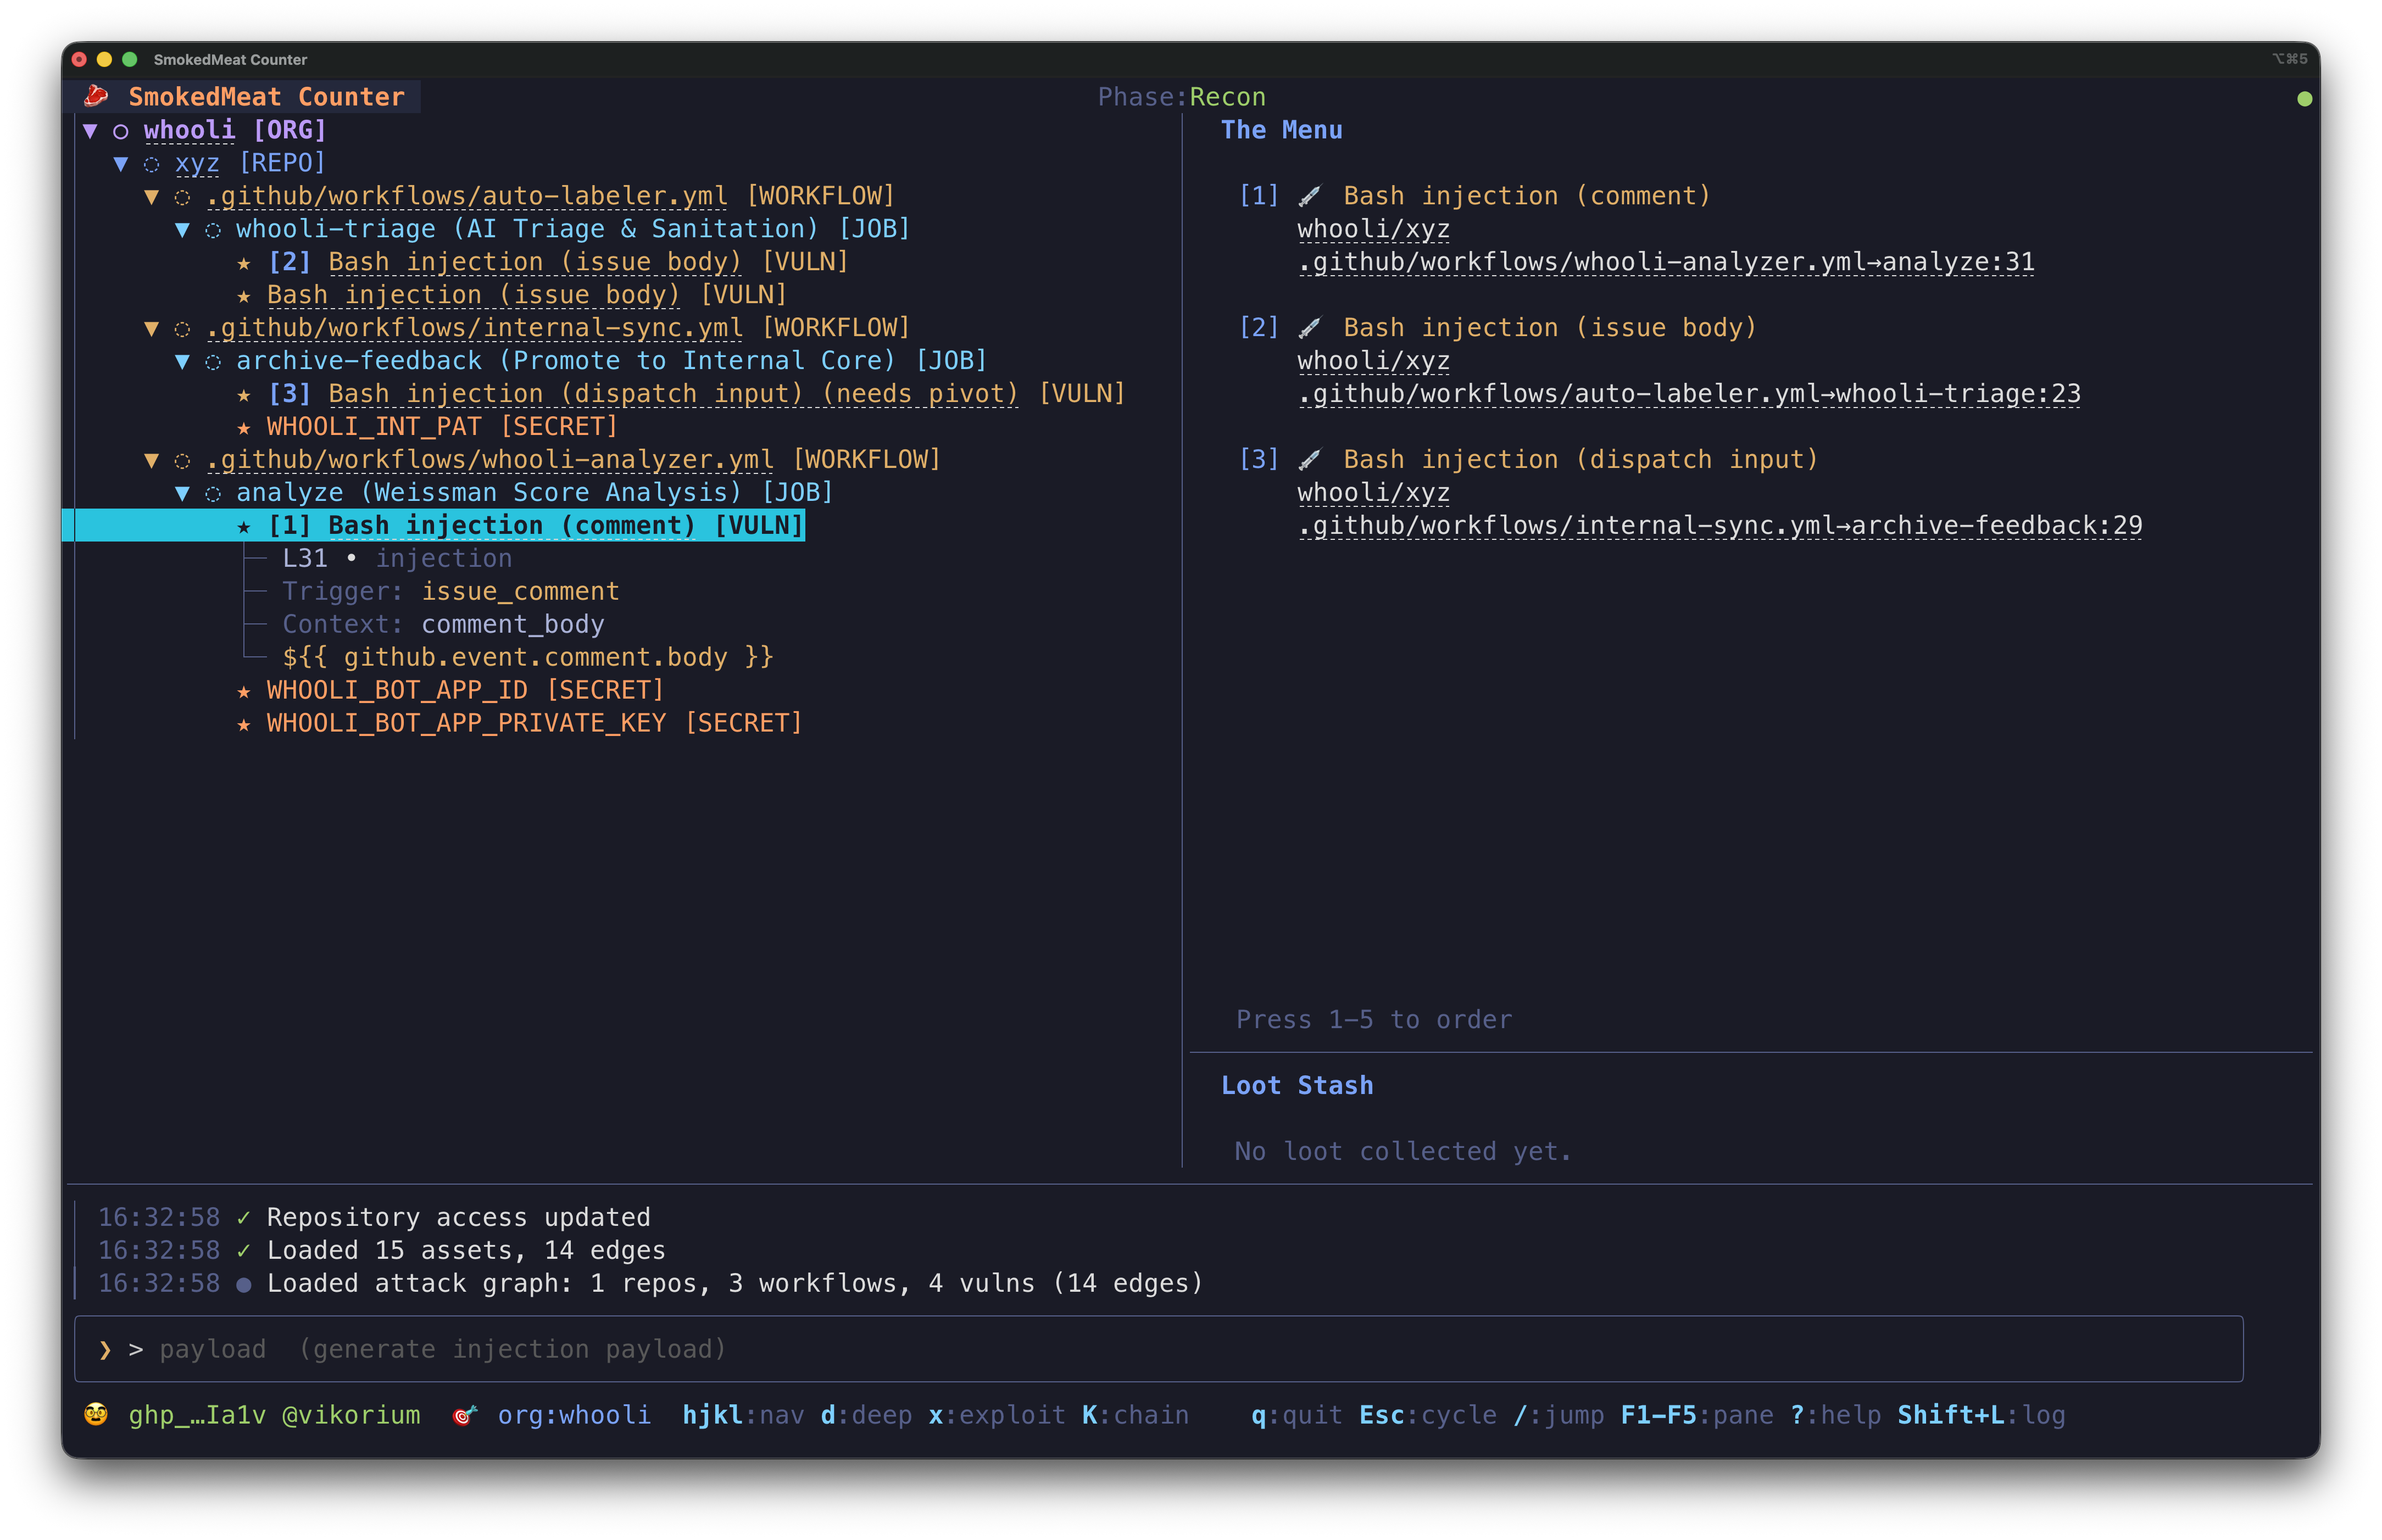Click the star icon before WHOOLI_INT_PAT secret
Image resolution: width=2382 pixels, height=1540 pixels.
245,426
